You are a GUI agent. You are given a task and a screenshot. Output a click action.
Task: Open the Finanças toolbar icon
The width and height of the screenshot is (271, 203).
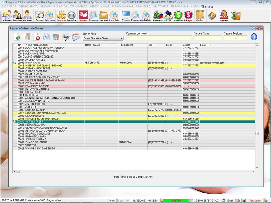158,16
